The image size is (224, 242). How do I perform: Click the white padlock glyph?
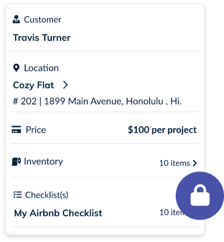point(200,195)
